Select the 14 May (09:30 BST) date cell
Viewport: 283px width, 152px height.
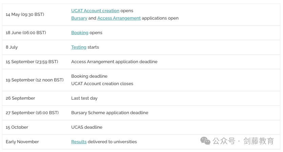25,15
